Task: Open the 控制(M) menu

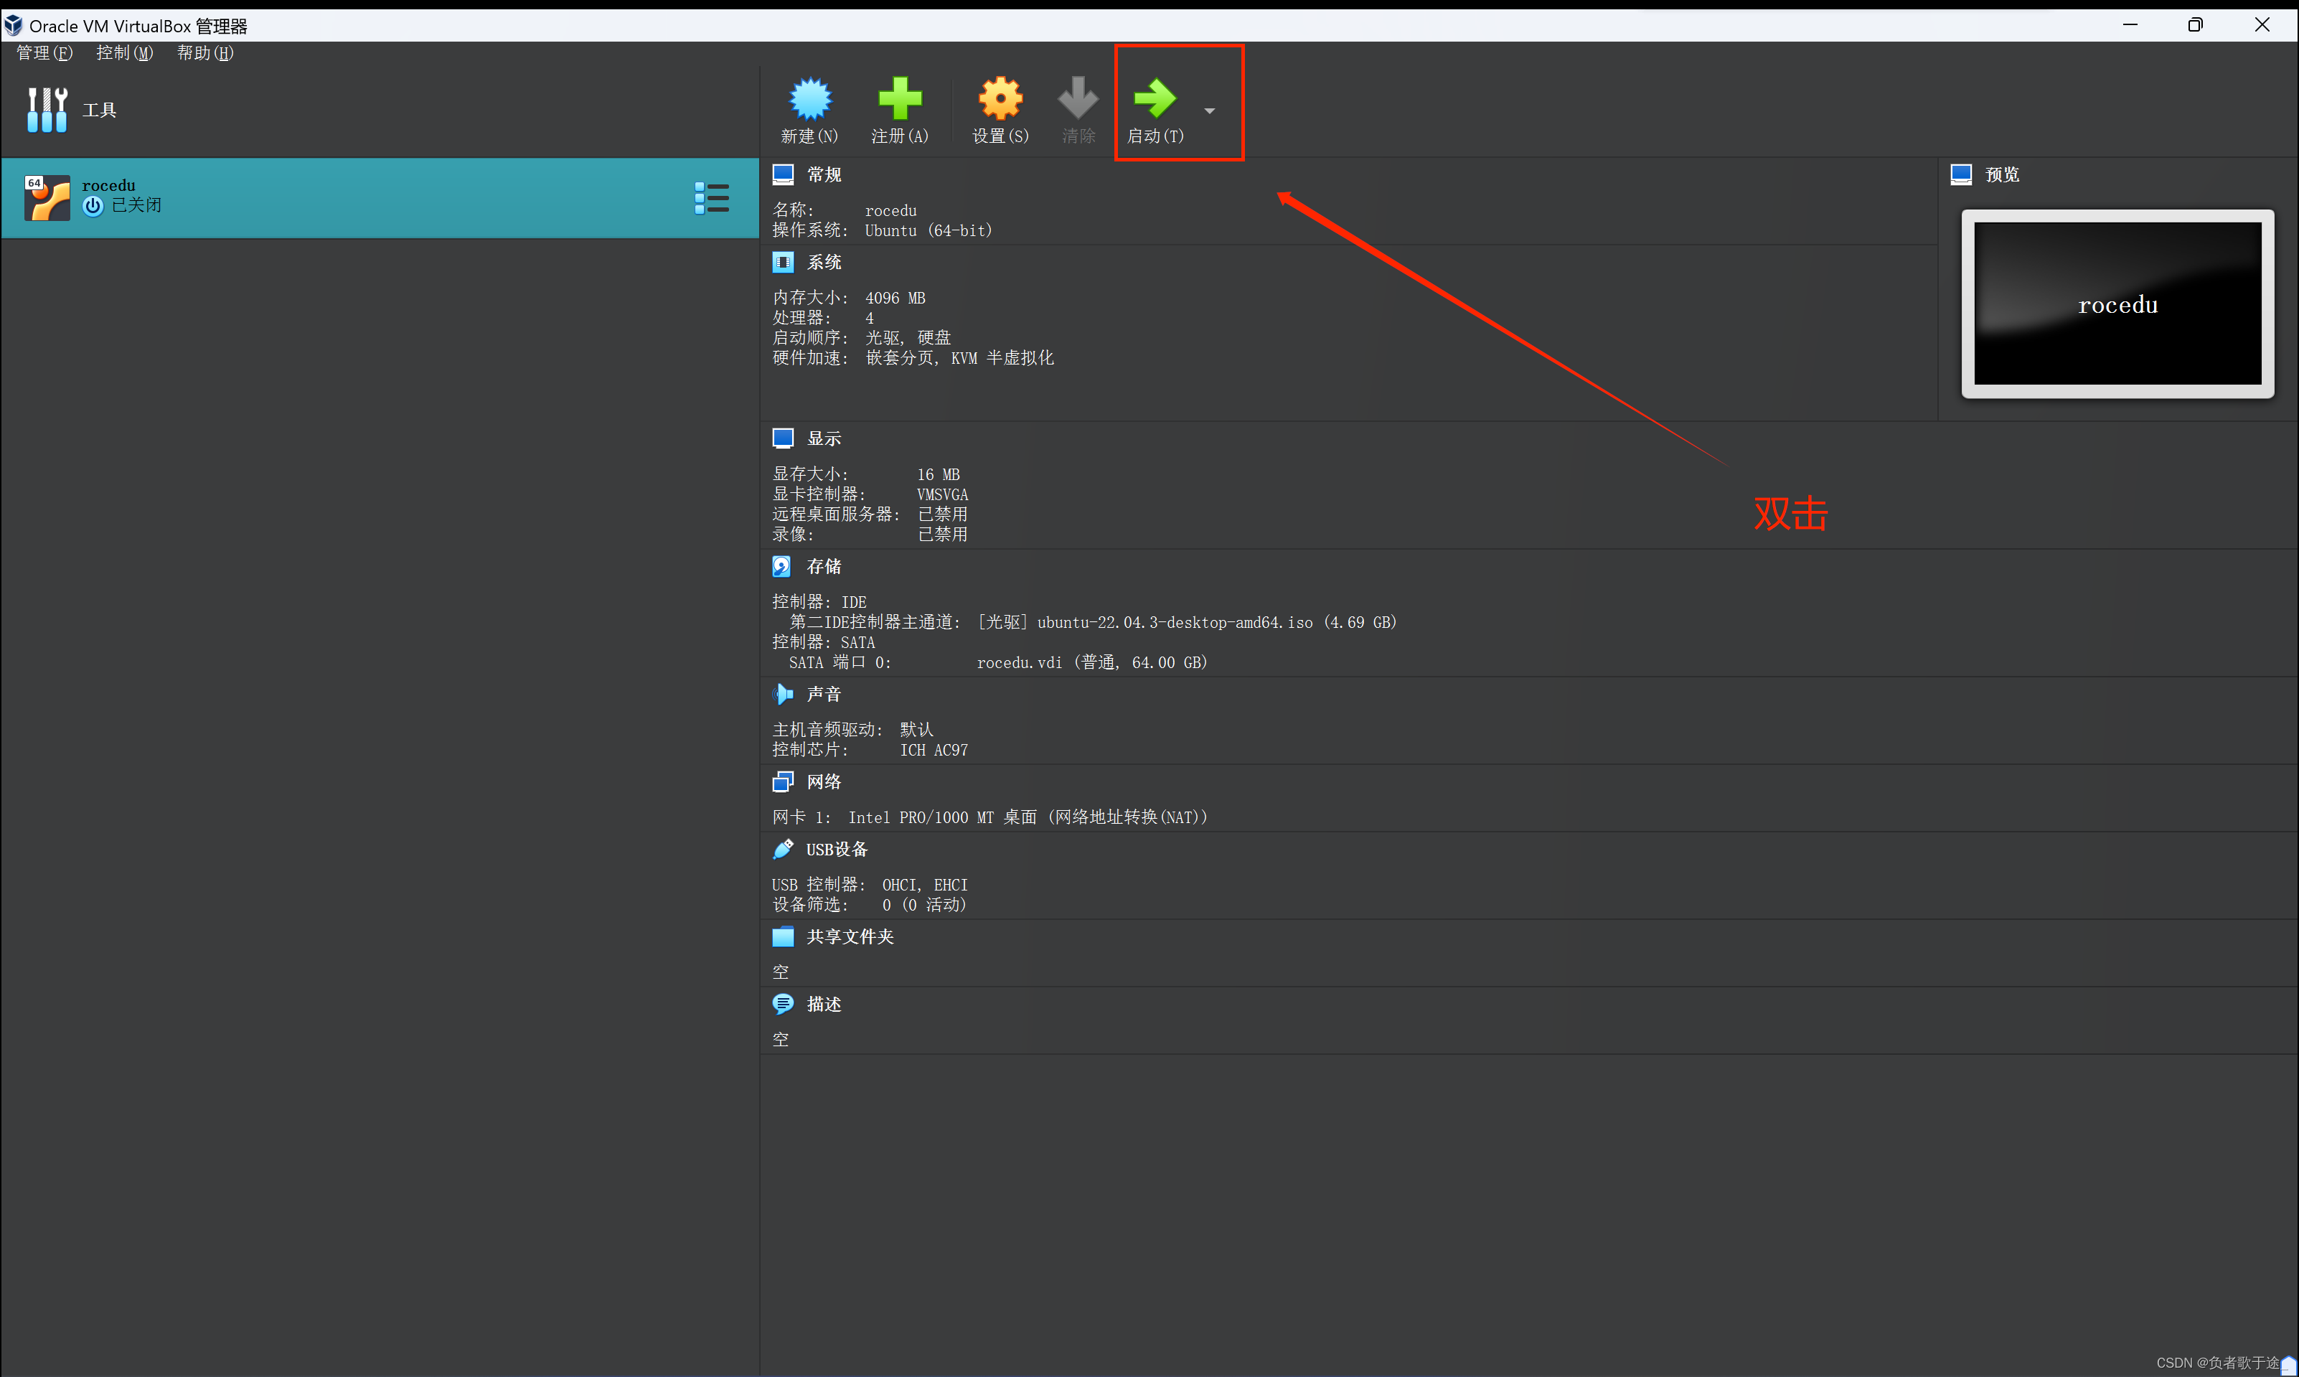Action: [124, 53]
